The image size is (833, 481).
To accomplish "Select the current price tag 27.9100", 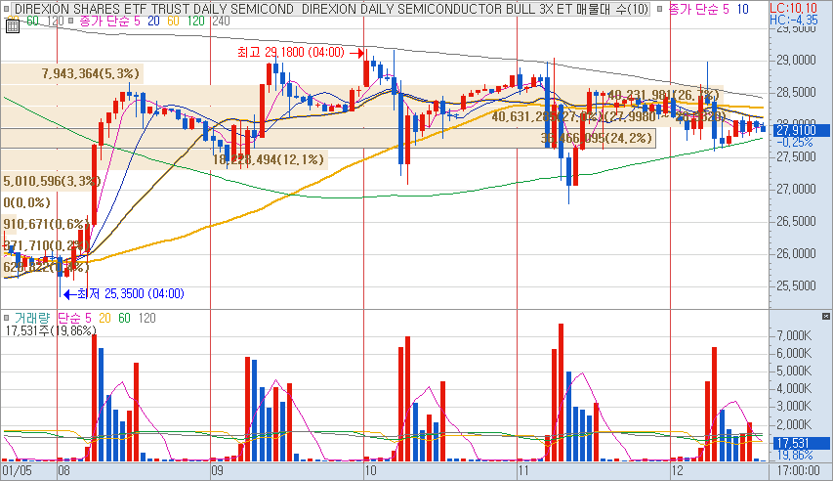I will pyautogui.click(x=799, y=130).
